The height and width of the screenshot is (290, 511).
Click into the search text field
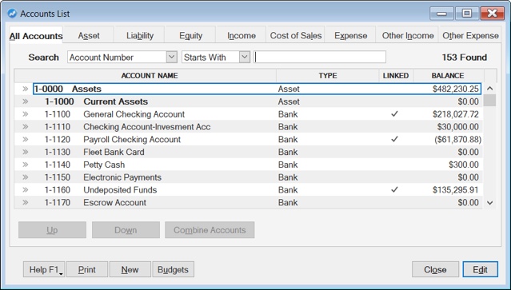pyautogui.click(x=320, y=58)
